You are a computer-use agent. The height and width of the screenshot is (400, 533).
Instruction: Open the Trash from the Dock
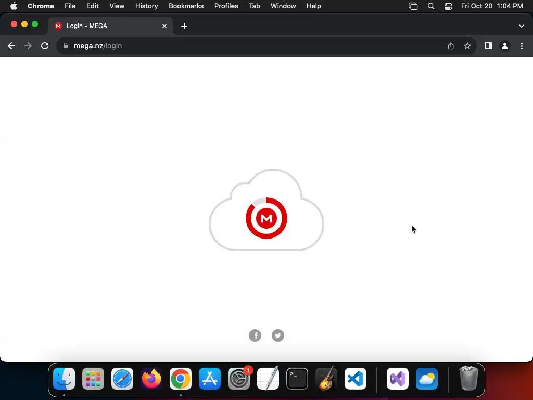point(469,379)
